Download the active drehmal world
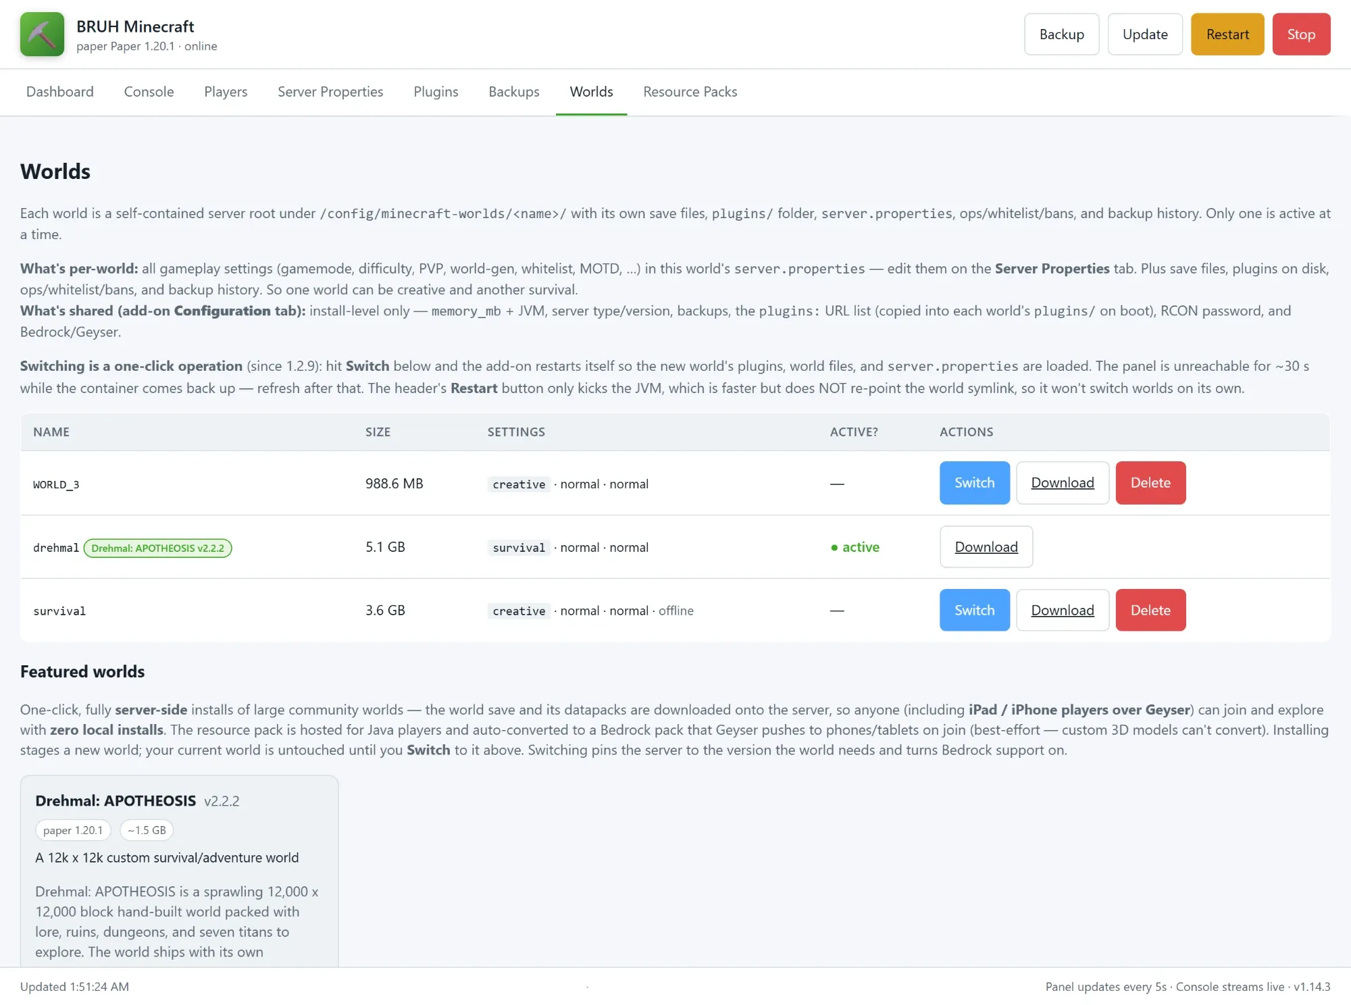This screenshot has height=1005, width=1351. [x=986, y=547]
